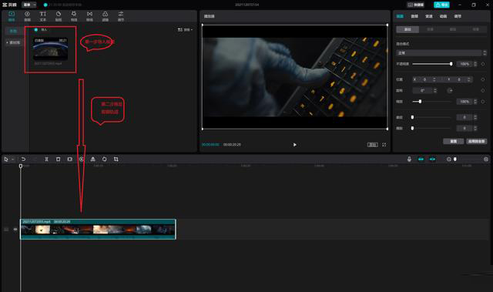493x292 pixels.
Task: Open the blend mode dropdown
Action: point(441,53)
